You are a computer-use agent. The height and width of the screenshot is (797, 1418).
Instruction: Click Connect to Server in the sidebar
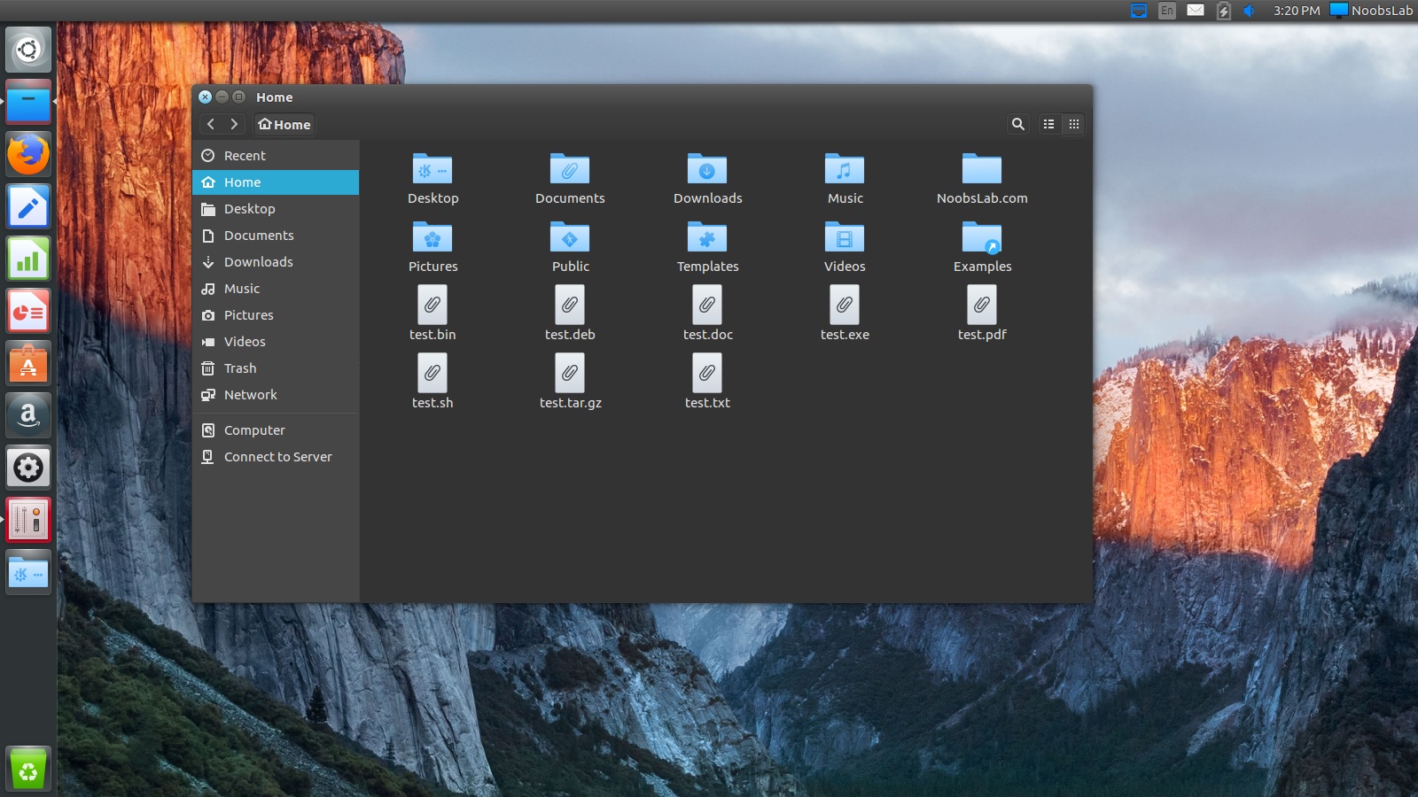tap(277, 456)
